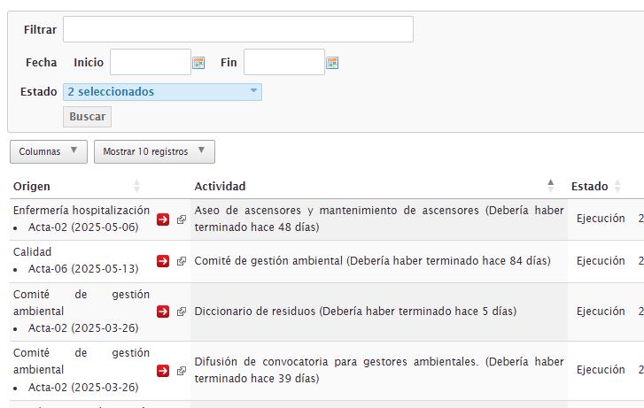Open external link icon for Difusión de convocatoria row

point(181,371)
